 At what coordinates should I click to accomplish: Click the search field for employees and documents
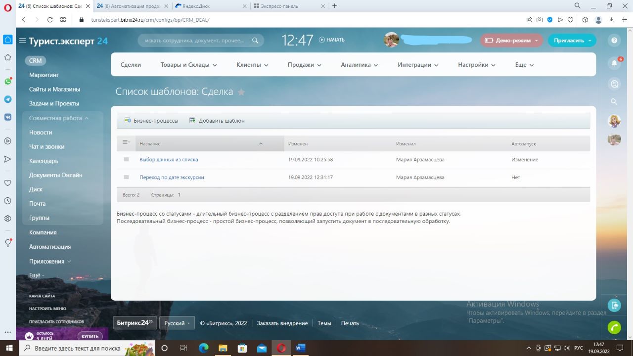(195, 41)
